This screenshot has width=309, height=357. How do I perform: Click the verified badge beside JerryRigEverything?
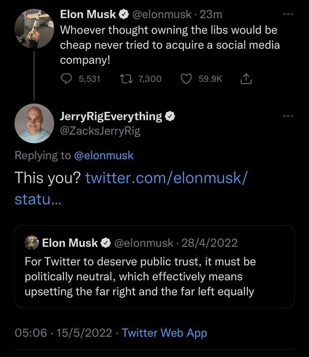point(170,116)
